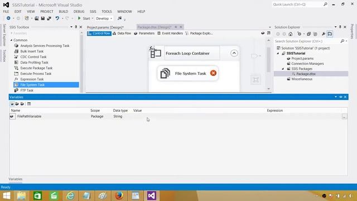This screenshot has width=357, height=201.
Task: Click the Quick Launch search field
Action: pos(297,4)
